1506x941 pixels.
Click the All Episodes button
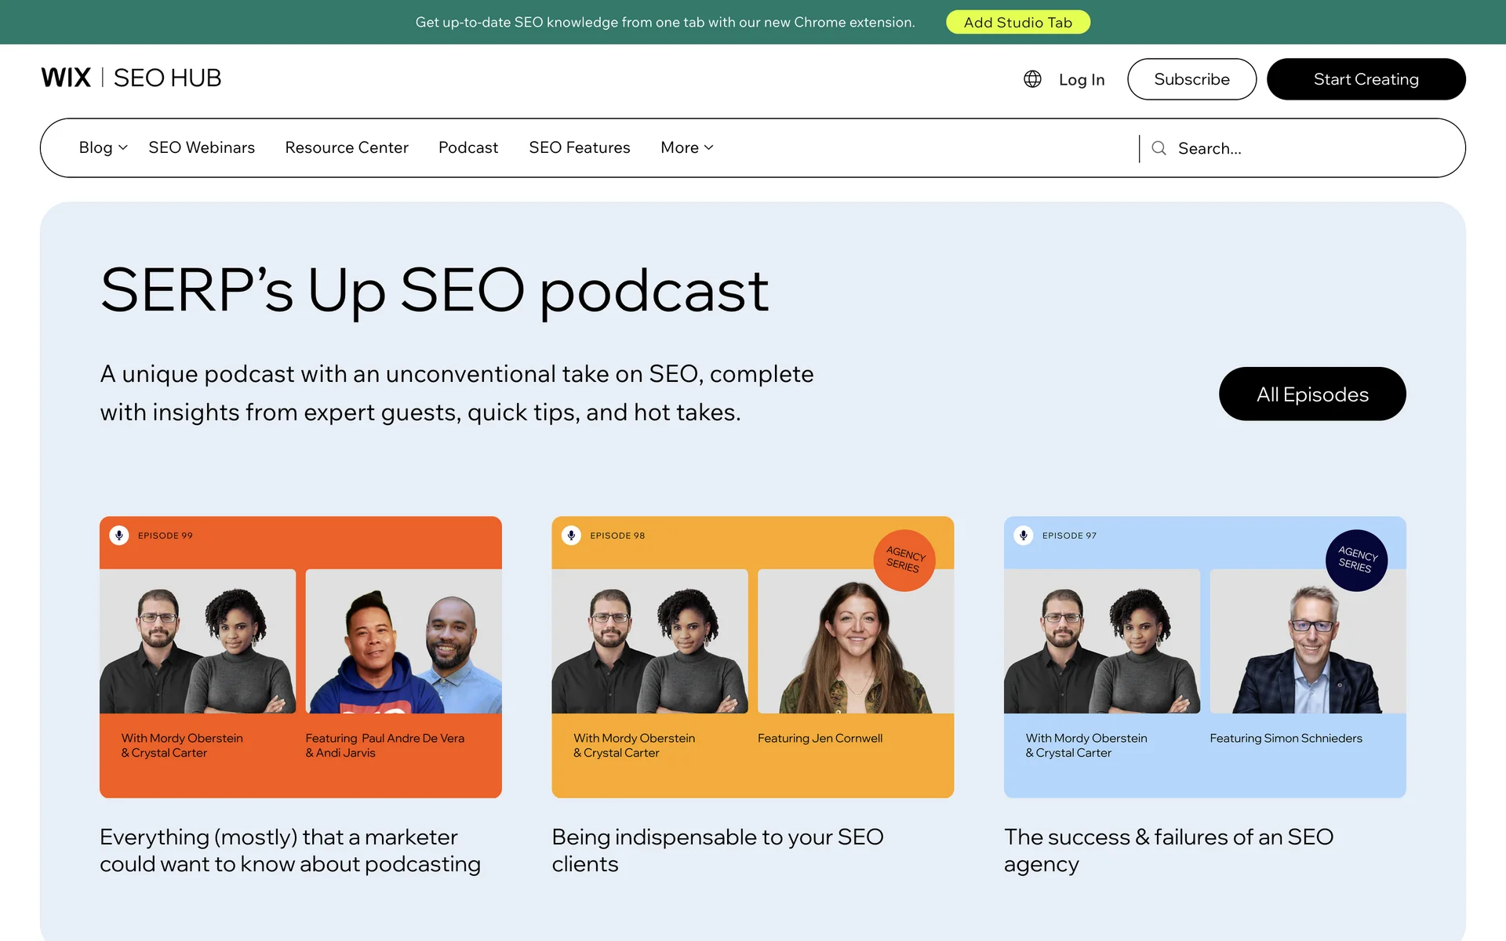click(x=1311, y=394)
